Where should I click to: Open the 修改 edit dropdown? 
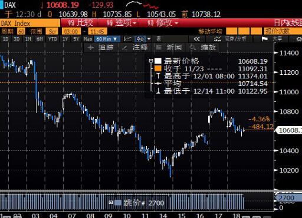[x=163, y=23]
